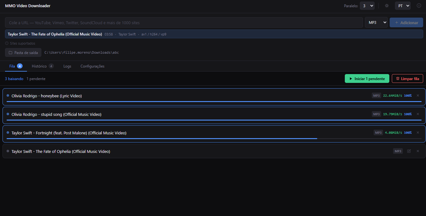Edit The Fate of Ophelia queue item
This screenshot has height=216, width=426.
[409, 151]
